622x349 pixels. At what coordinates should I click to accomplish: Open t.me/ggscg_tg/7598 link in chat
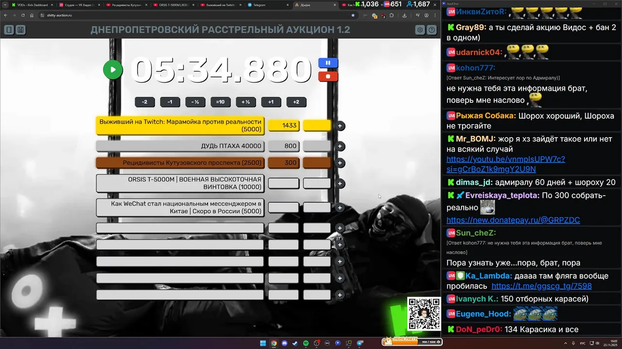542,286
